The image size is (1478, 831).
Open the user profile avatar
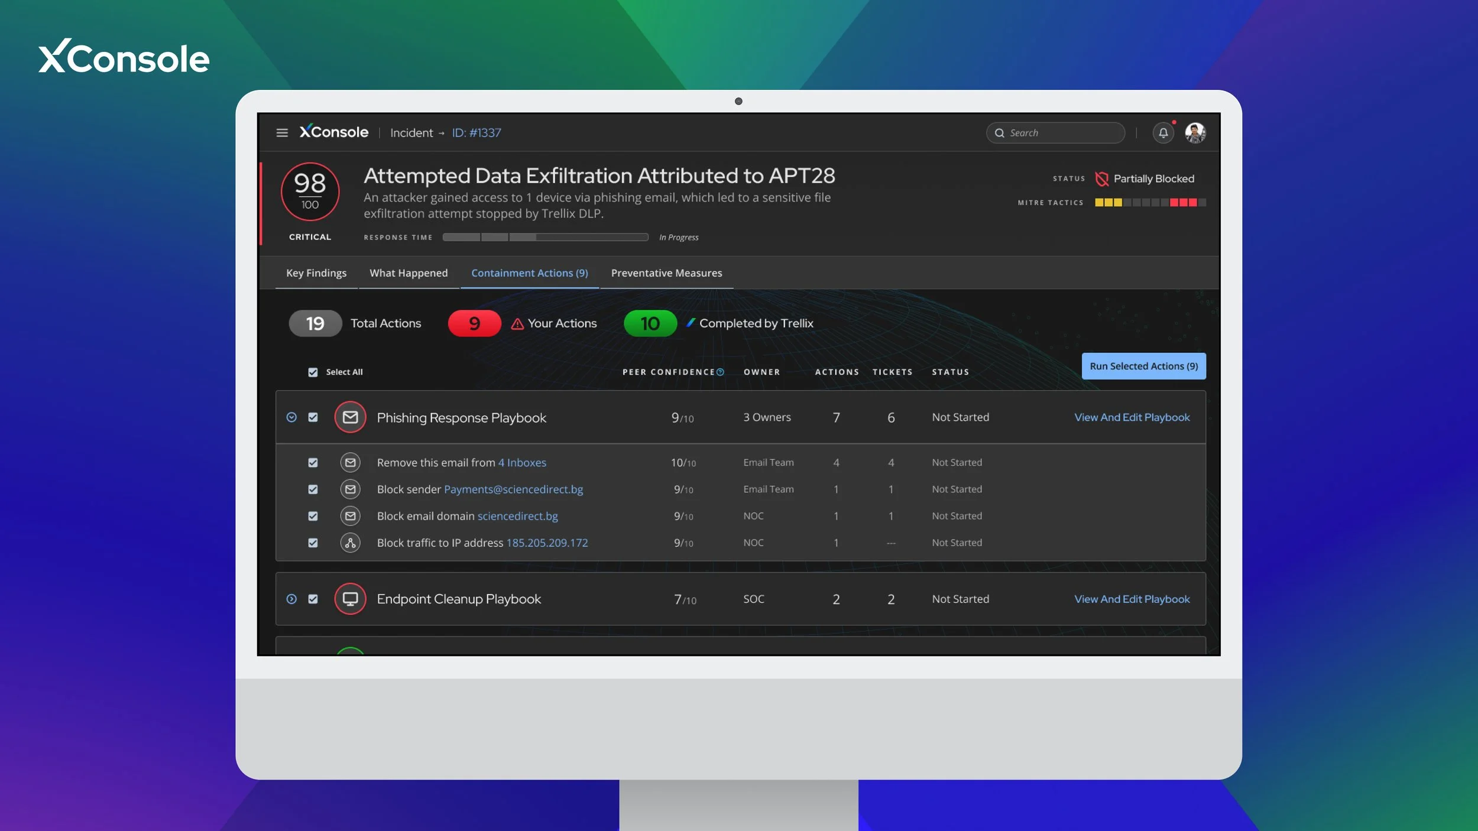1195,133
